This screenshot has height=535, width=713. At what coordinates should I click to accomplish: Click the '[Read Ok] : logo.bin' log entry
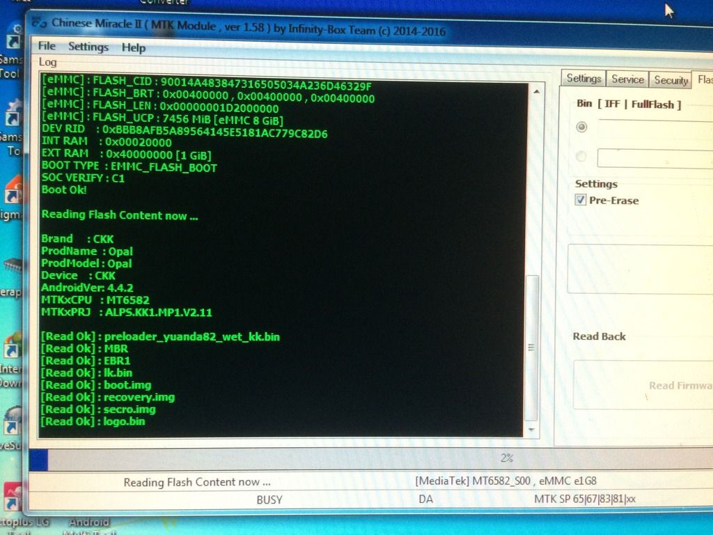93,421
